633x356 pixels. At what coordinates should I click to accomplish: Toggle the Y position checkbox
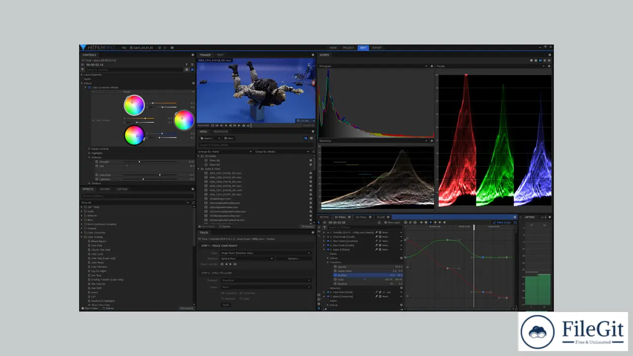click(x=241, y=293)
